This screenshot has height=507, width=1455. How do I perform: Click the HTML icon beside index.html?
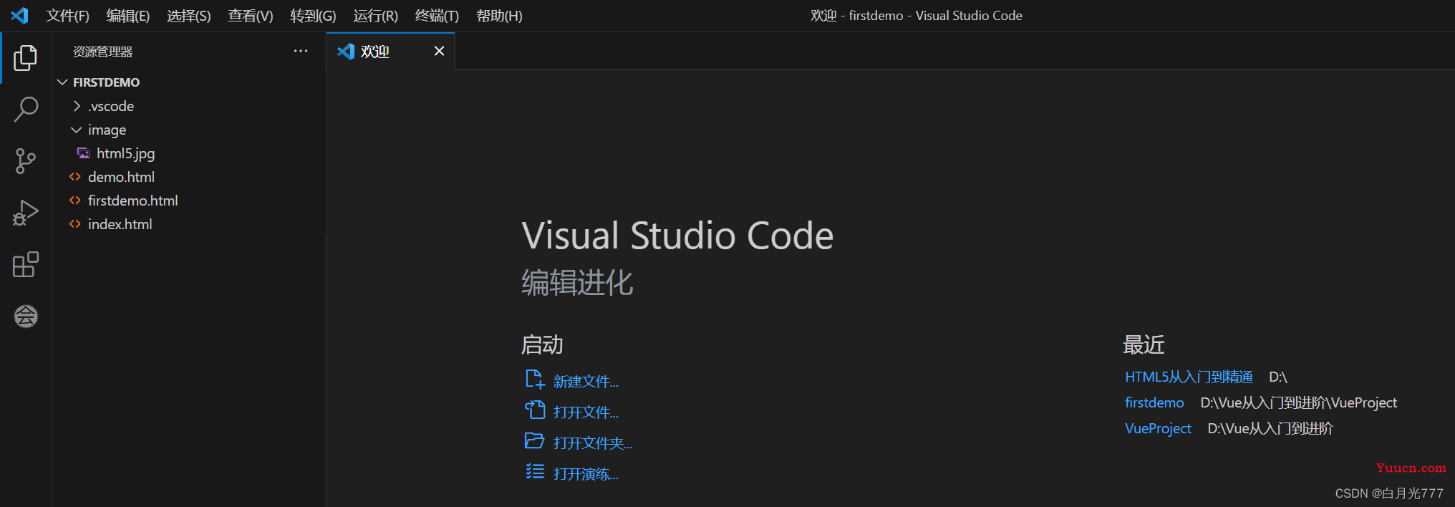point(74,224)
